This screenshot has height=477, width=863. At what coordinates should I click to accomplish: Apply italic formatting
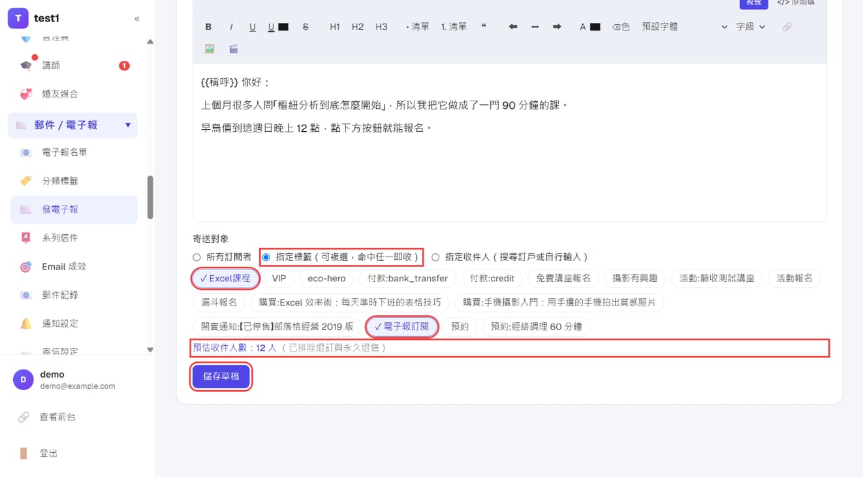click(x=230, y=27)
